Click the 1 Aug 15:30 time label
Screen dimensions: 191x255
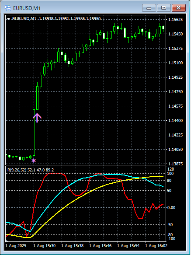click(x=44, y=245)
